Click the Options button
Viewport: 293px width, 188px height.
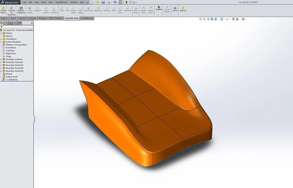[183, 10]
